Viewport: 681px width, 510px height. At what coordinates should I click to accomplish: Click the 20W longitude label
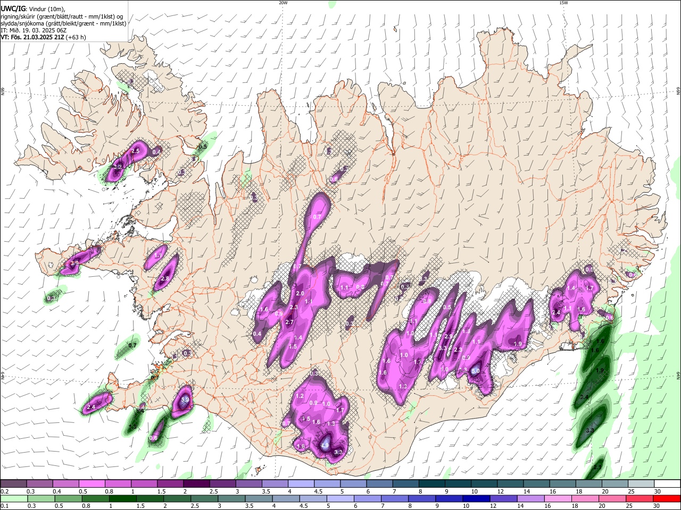tap(283, 3)
